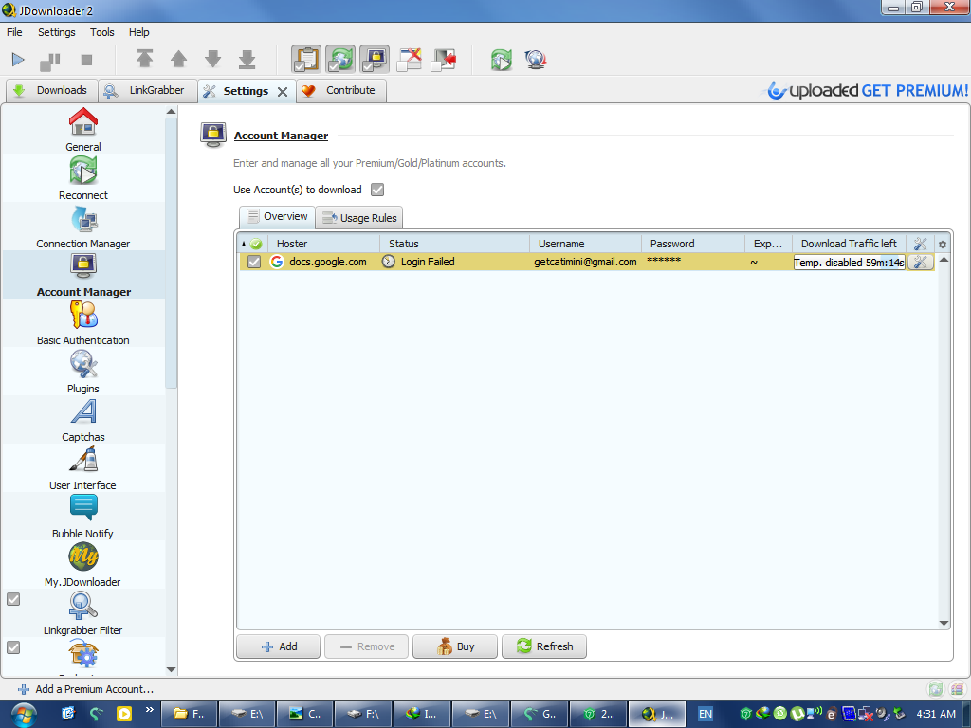The height and width of the screenshot is (728, 971).
Task: Click EN language indicator in taskbar
Action: pos(705,714)
